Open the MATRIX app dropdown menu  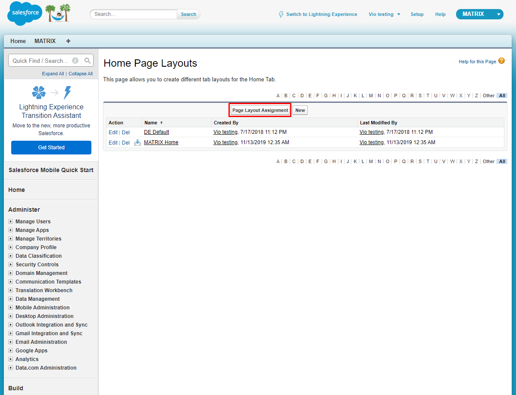(479, 14)
